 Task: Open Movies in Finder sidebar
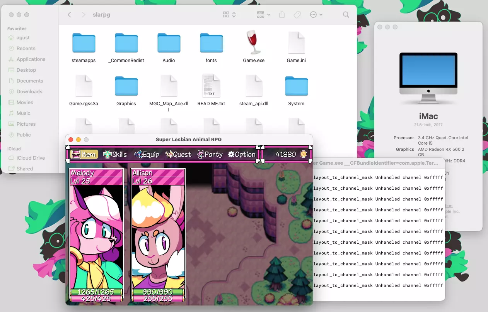pyautogui.click(x=25, y=103)
